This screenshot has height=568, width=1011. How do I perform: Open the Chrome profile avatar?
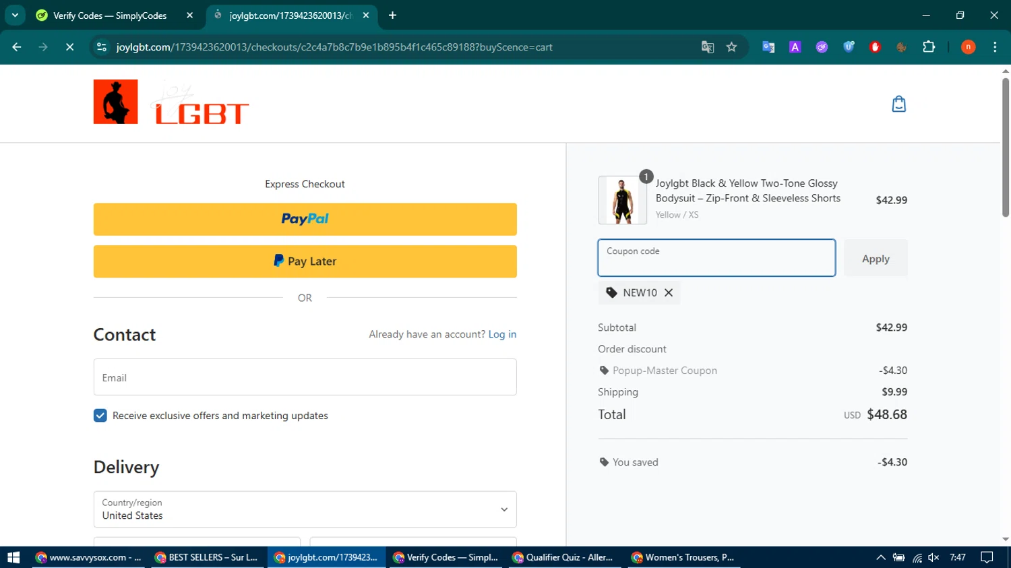pos(968,47)
